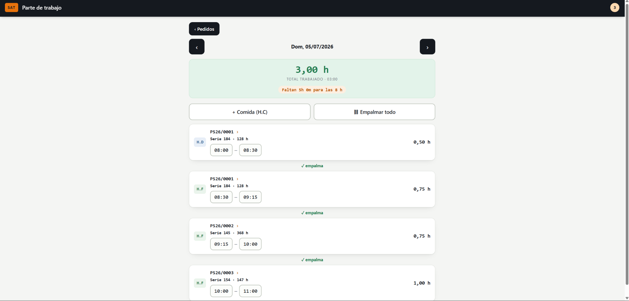Go back with Pedidos button
629x301 pixels.
click(204, 29)
